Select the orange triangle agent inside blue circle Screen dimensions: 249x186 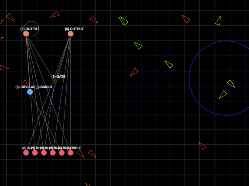pyautogui.click(x=223, y=94)
